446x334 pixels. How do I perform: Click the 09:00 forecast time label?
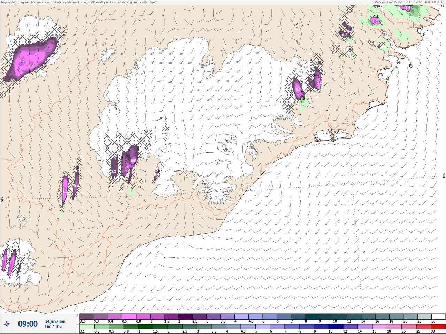[28, 324]
